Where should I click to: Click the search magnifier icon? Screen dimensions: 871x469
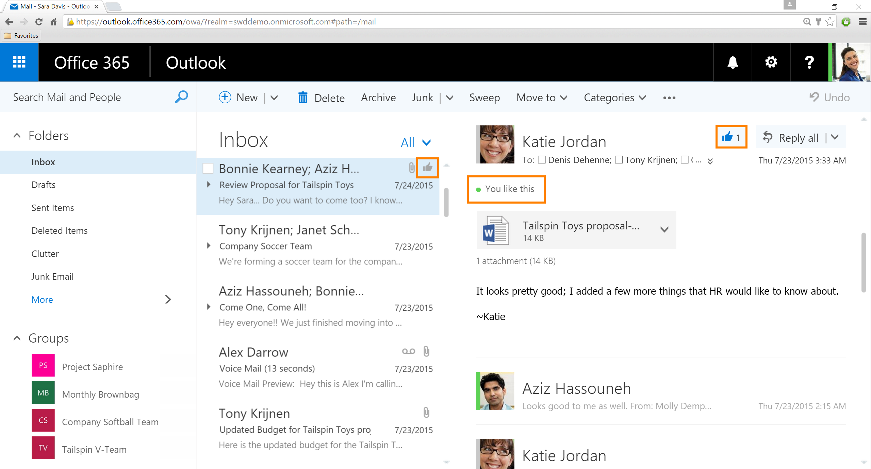pyautogui.click(x=181, y=97)
